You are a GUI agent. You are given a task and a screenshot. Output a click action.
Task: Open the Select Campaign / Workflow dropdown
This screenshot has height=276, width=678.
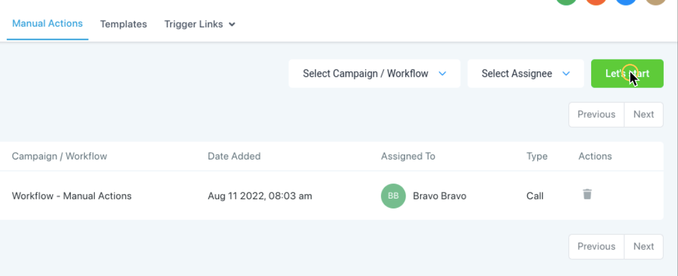(375, 74)
